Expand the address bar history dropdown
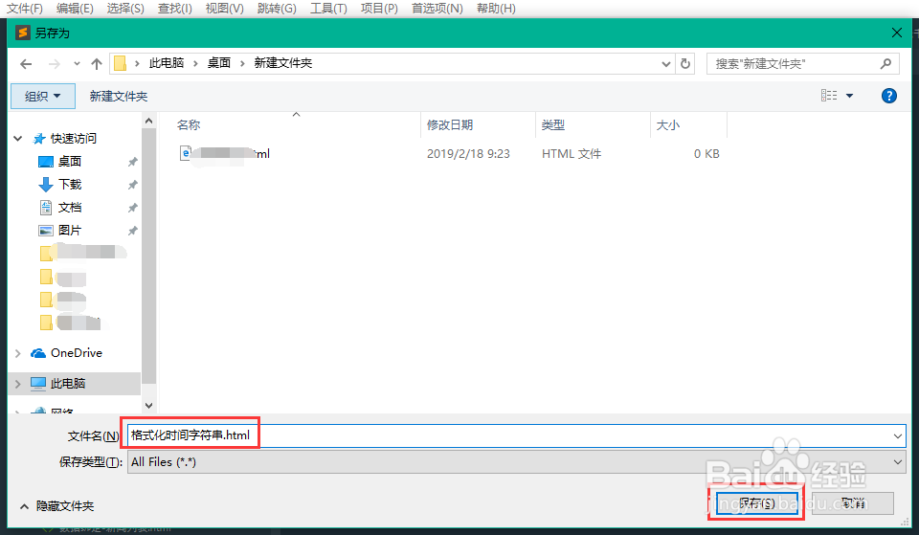The height and width of the screenshot is (535, 919). [666, 64]
